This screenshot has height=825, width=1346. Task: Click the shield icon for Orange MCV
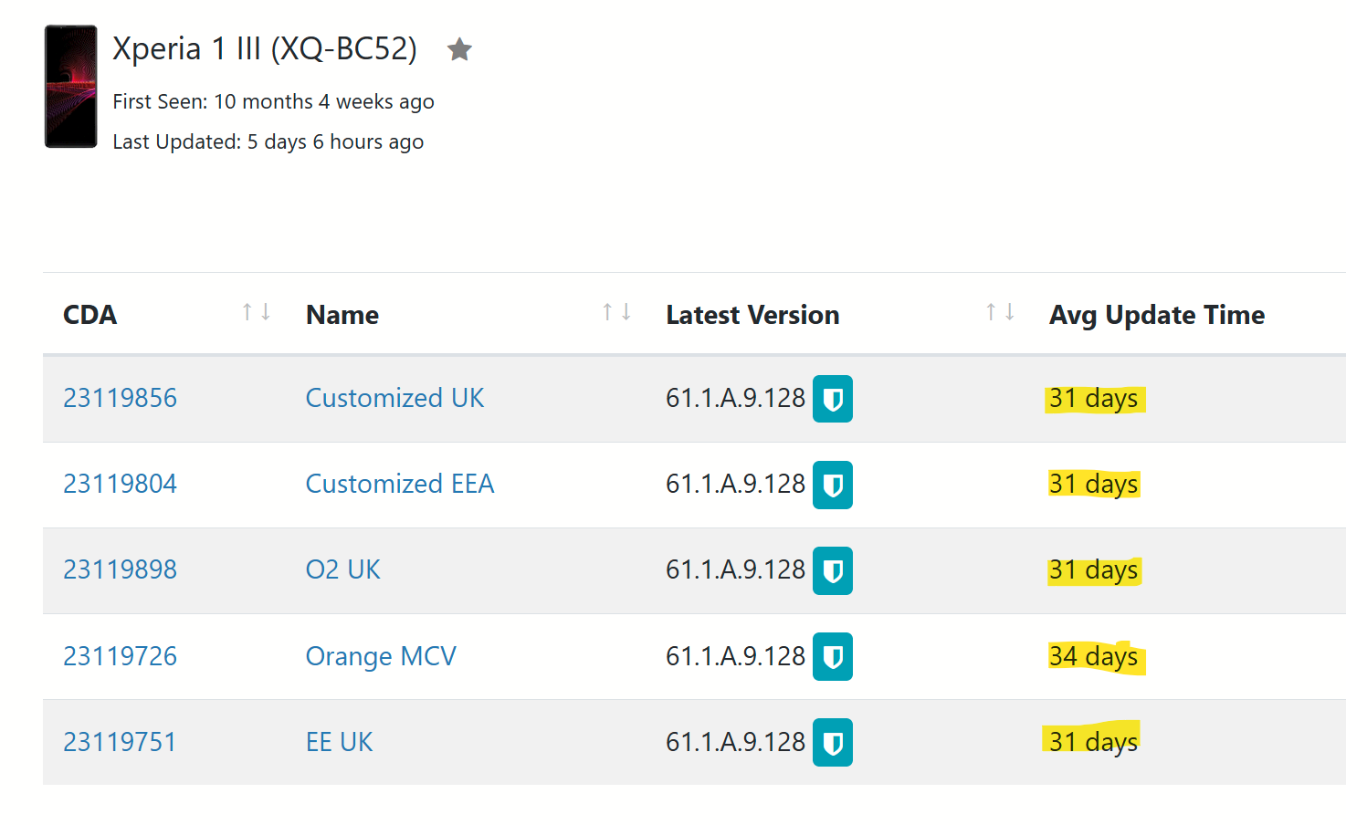[833, 656]
